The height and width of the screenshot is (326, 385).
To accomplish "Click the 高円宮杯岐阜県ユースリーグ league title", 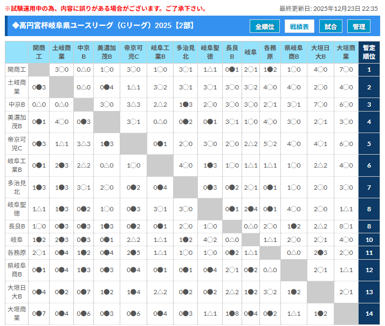I will (x=102, y=26).
